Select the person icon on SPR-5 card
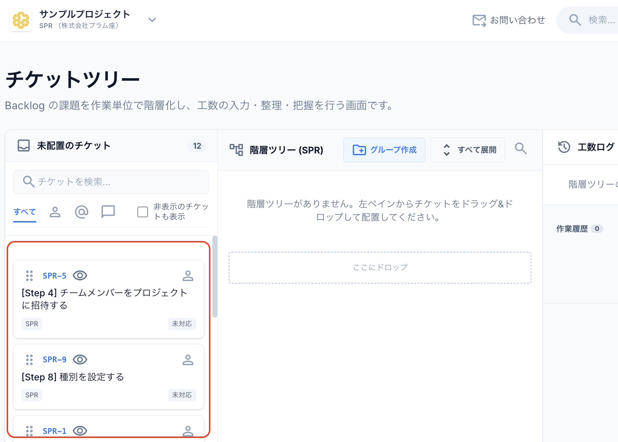 click(188, 276)
